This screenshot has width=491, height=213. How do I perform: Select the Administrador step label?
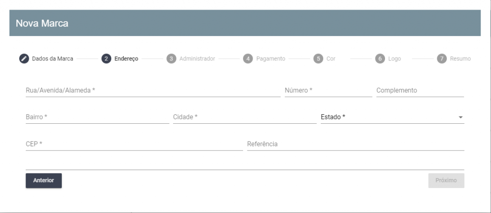(197, 59)
